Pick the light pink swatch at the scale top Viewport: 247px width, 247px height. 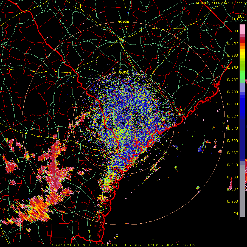point(242,29)
